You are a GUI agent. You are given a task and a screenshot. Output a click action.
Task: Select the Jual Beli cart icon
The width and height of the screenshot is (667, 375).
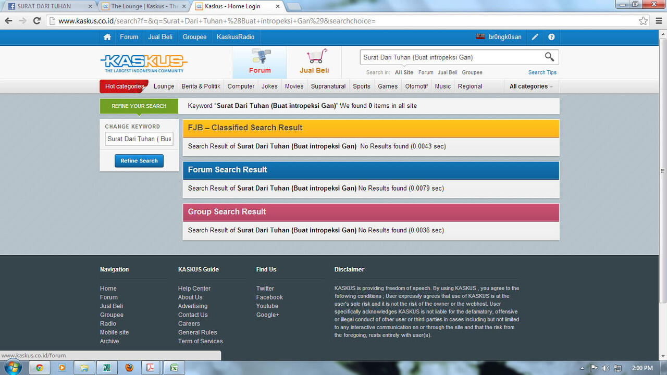[314, 62]
